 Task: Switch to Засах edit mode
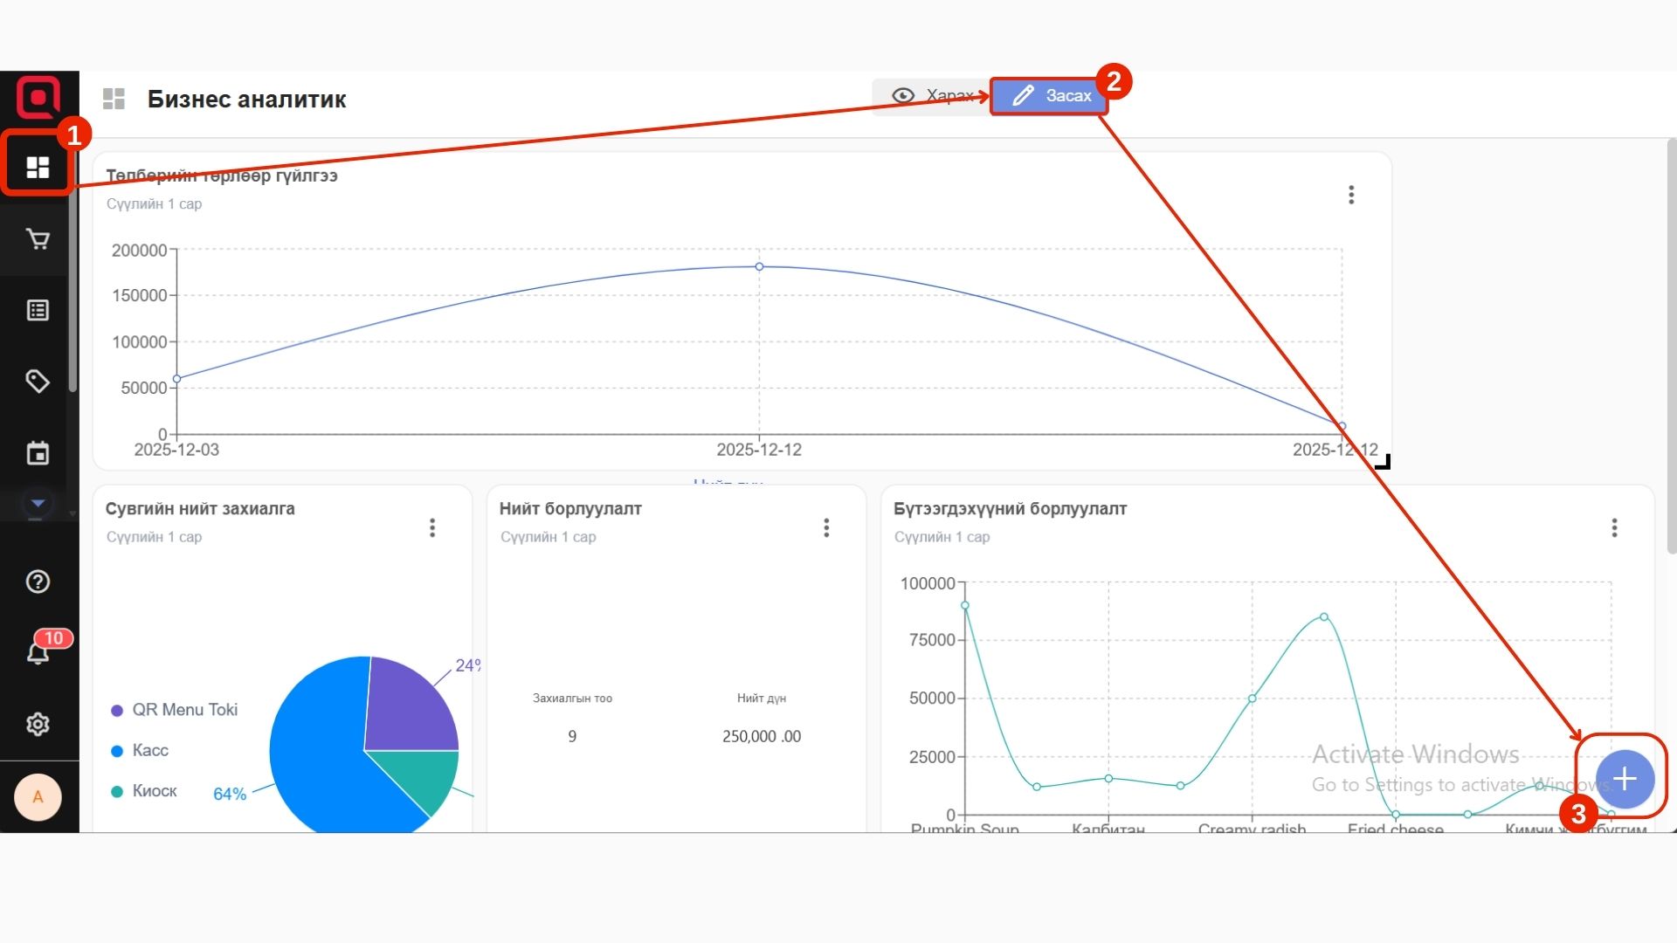(1051, 95)
